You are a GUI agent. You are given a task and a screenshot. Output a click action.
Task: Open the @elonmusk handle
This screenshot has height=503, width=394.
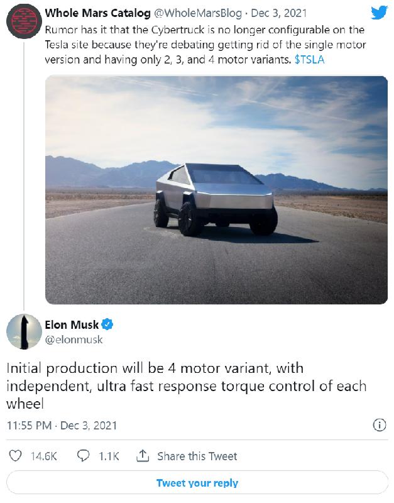[74, 340]
